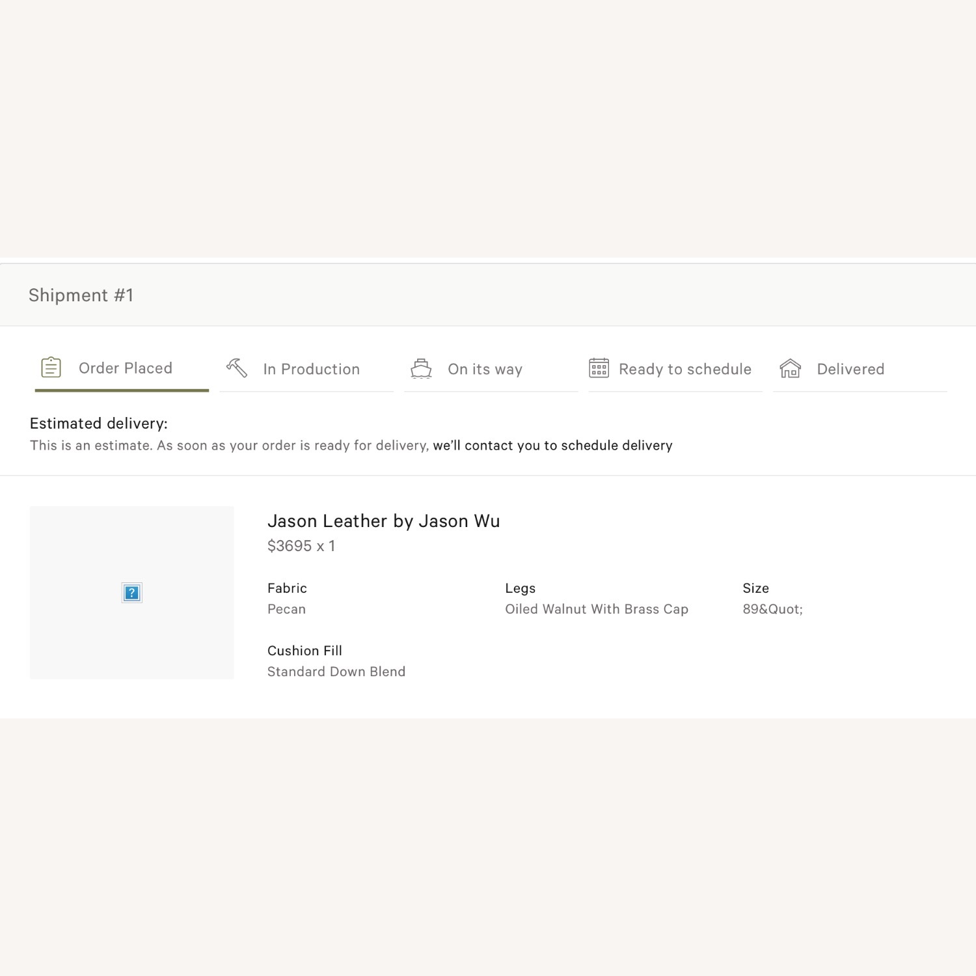Click the green progress bar under Order Placed

pyautogui.click(x=122, y=390)
